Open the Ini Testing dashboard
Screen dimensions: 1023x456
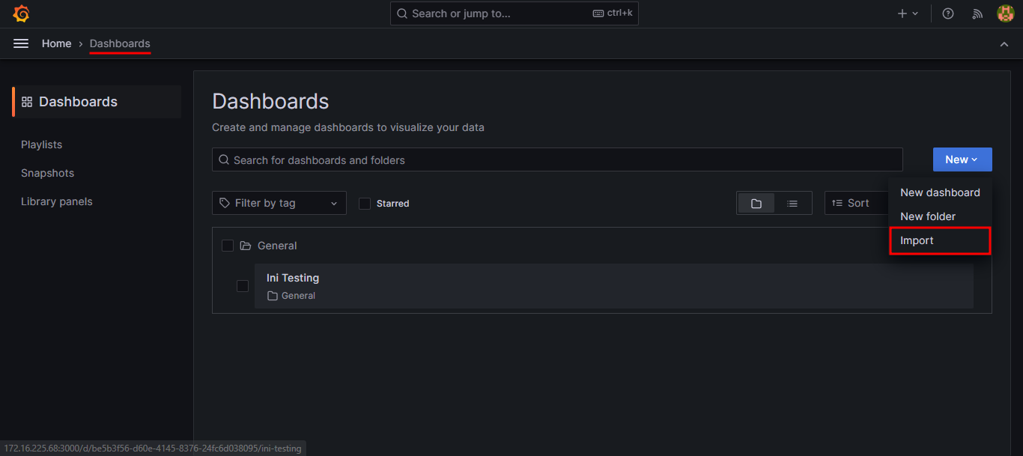[293, 278]
